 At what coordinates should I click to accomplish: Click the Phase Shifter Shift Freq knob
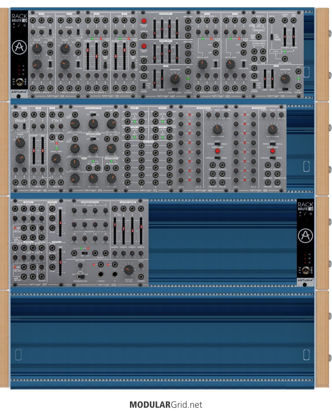point(93,124)
